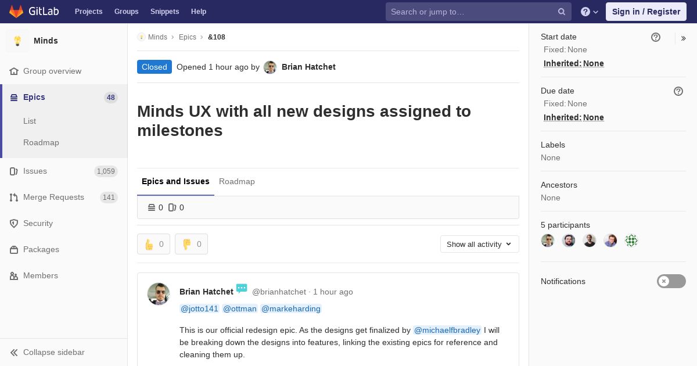Click the third participant avatar
The image size is (697, 366).
(590, 241)
